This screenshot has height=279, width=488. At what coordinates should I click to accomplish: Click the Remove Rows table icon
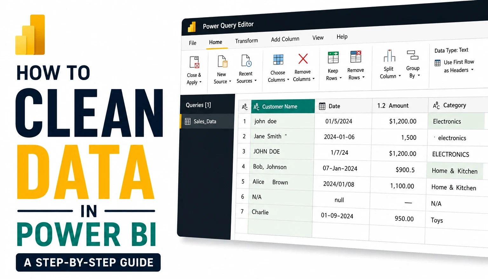[x=356, y=57]
